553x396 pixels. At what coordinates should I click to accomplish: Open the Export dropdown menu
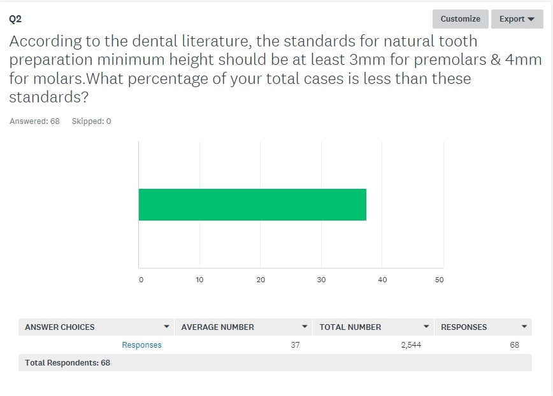(516, 19)
